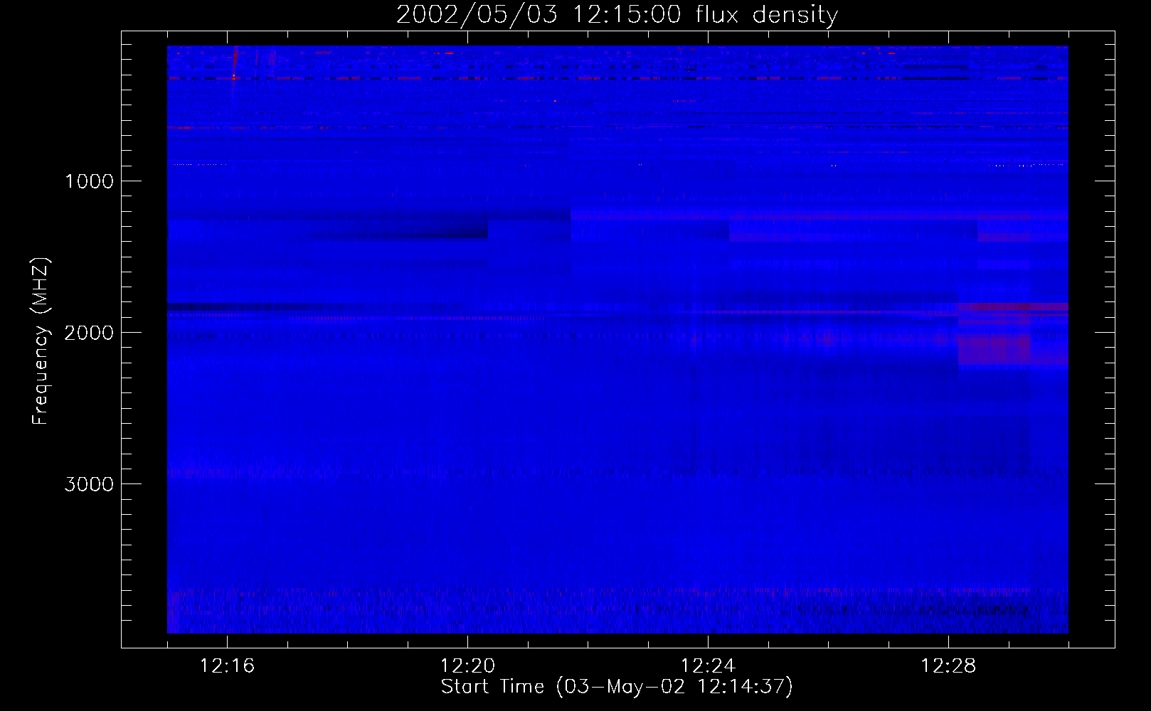
Task: Click the '12:20' time tick label
Action: 467,666
